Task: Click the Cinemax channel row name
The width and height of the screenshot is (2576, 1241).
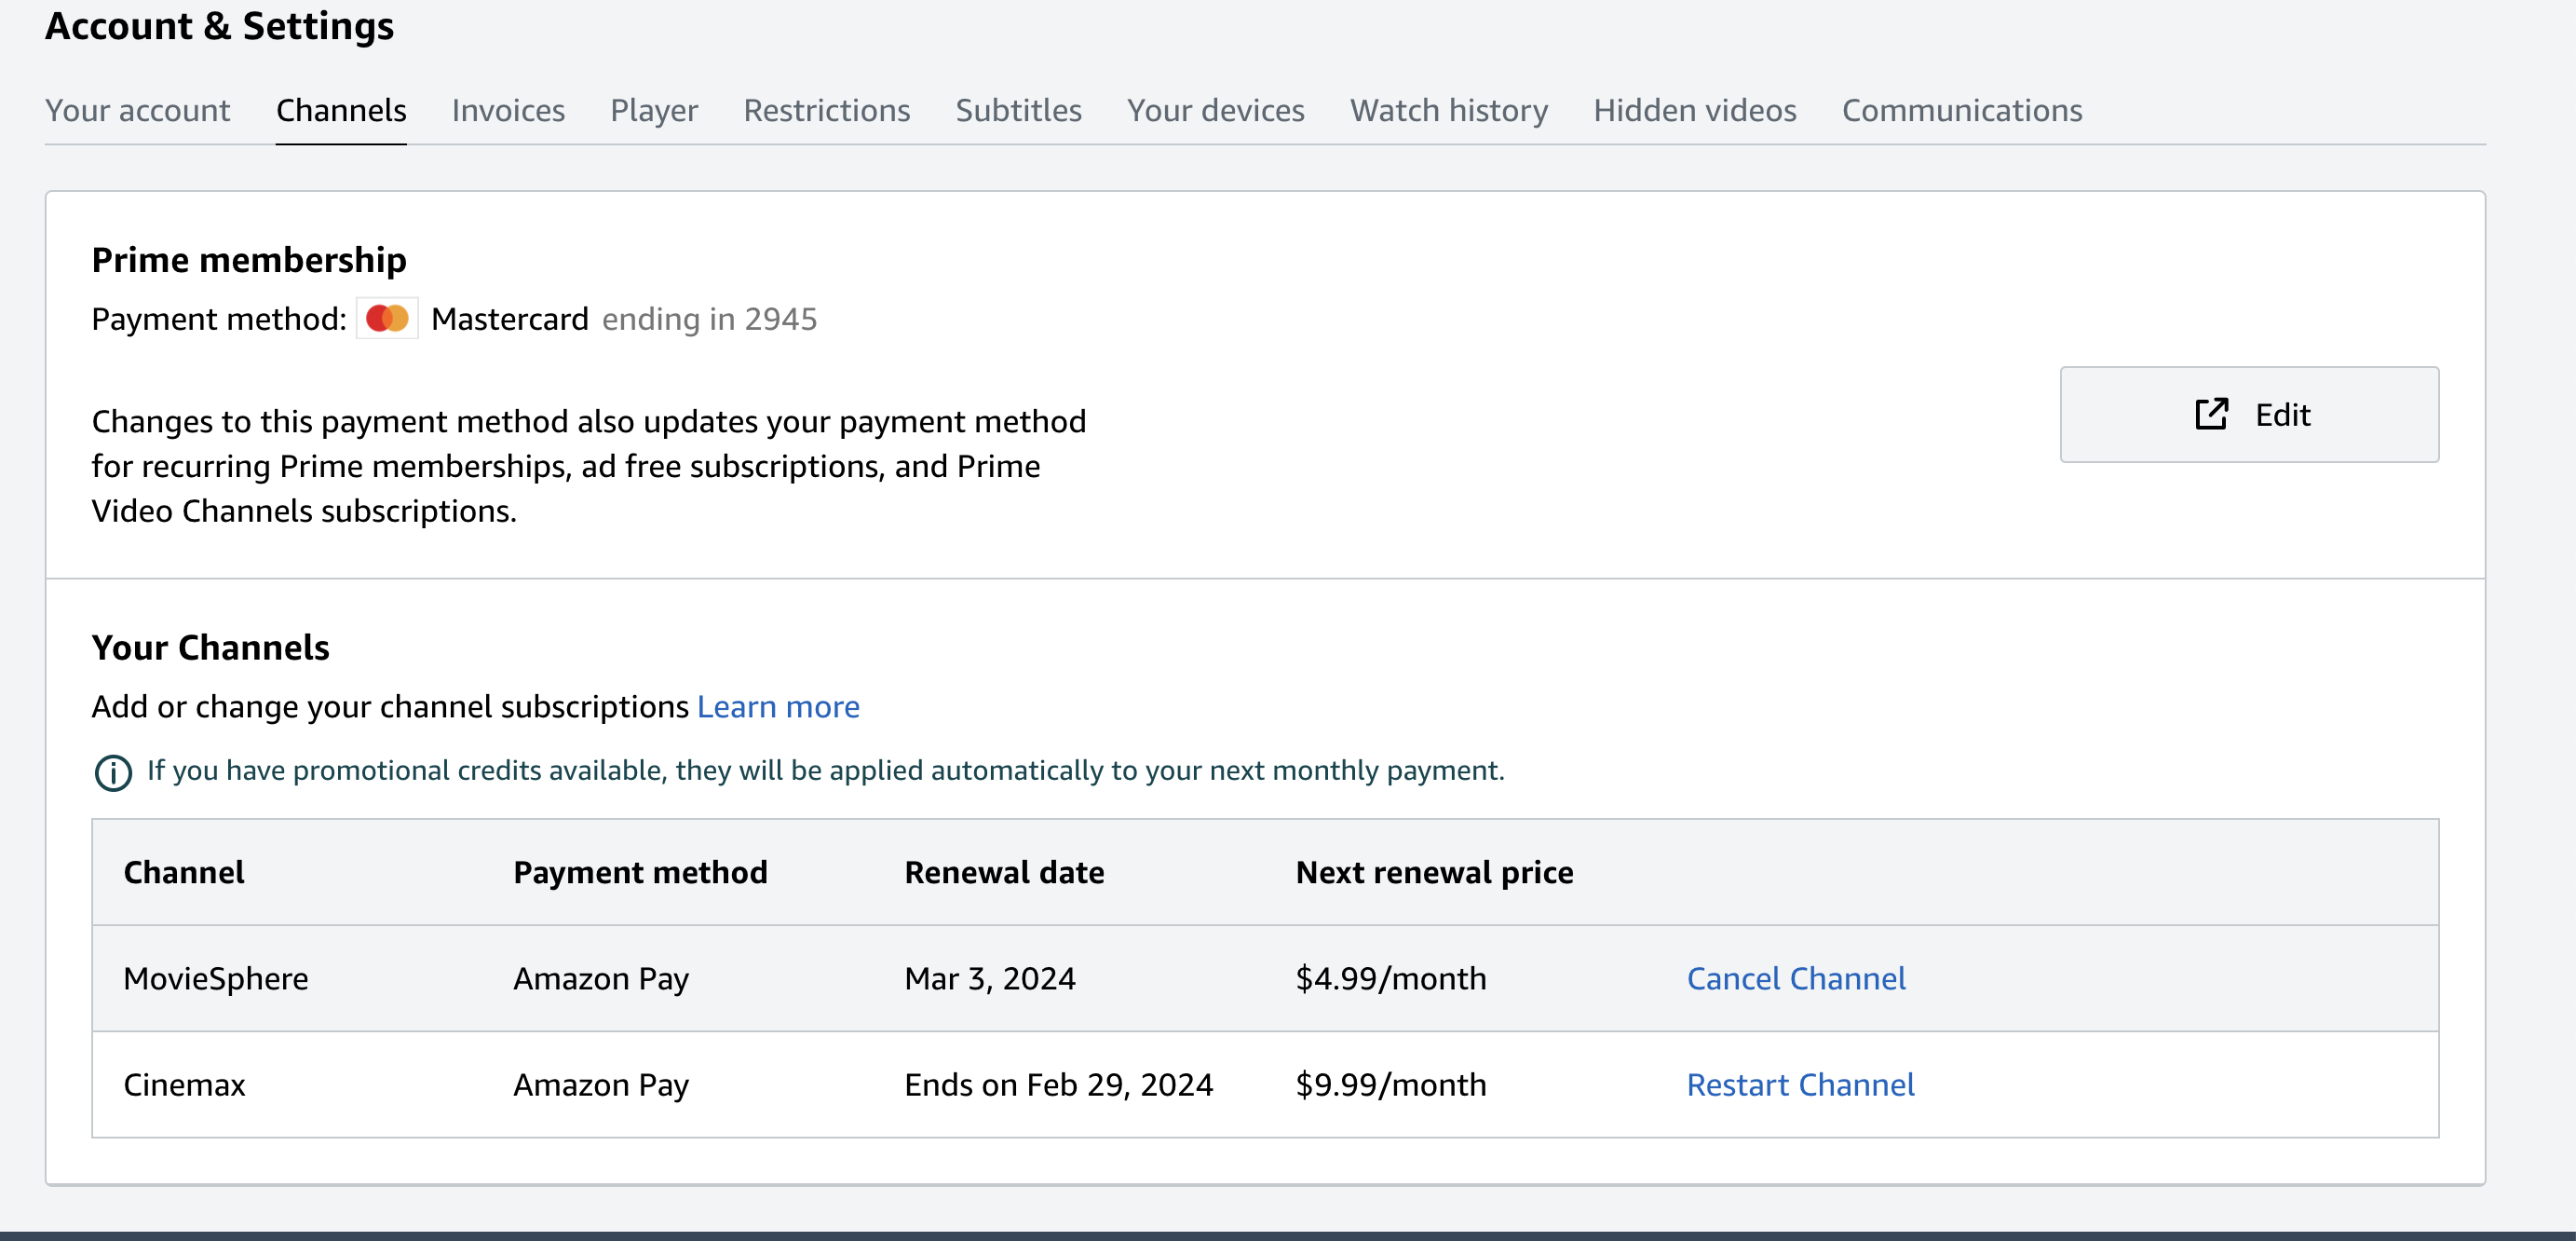Action: pyautogui.click(x=184, y=1084)
